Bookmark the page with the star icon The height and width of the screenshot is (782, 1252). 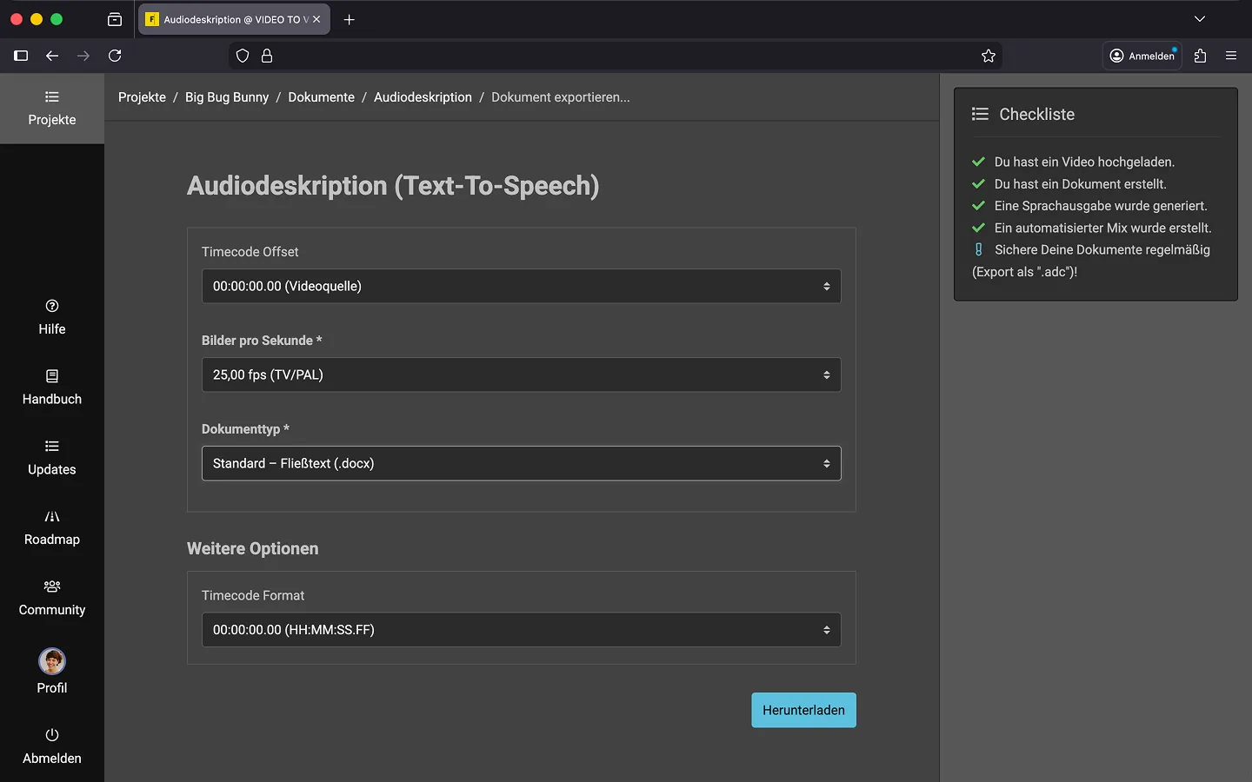(x=988, y=56)
